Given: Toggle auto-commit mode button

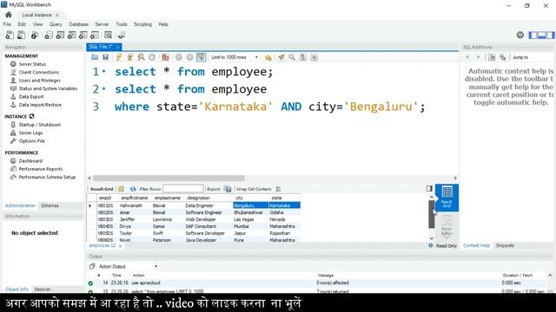Looking at the screenshot, I should tap(201, 57).
